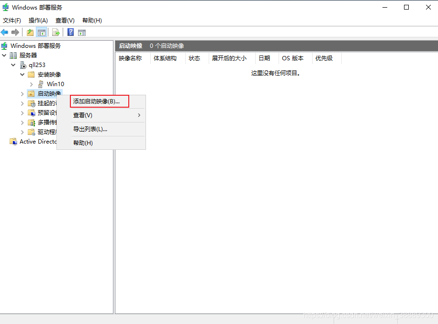438x324 pixels.
Task: Click the Back arrow toolbar icon
Action: click(x=5, y=33)
